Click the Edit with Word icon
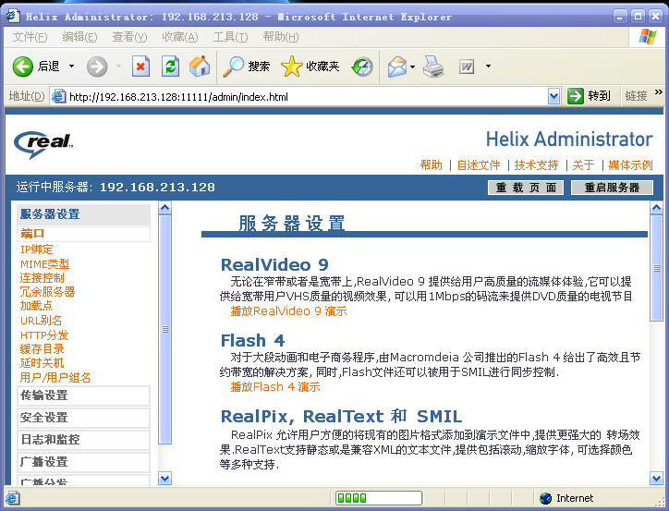Screen dimensions: 669x511 467,67
